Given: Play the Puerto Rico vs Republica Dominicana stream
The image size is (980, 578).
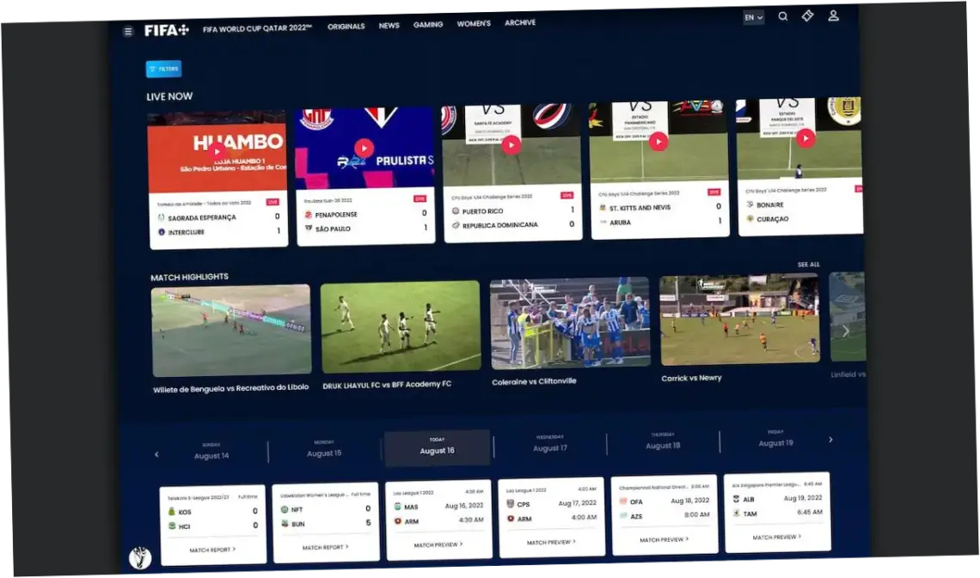Looking at the screenshot, I should 511,145.
